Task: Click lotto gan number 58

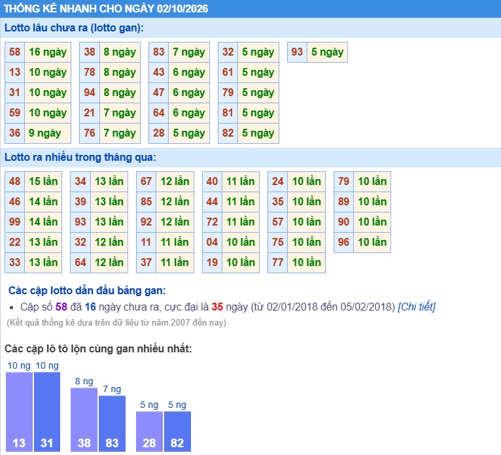Action: pos(14,52)
